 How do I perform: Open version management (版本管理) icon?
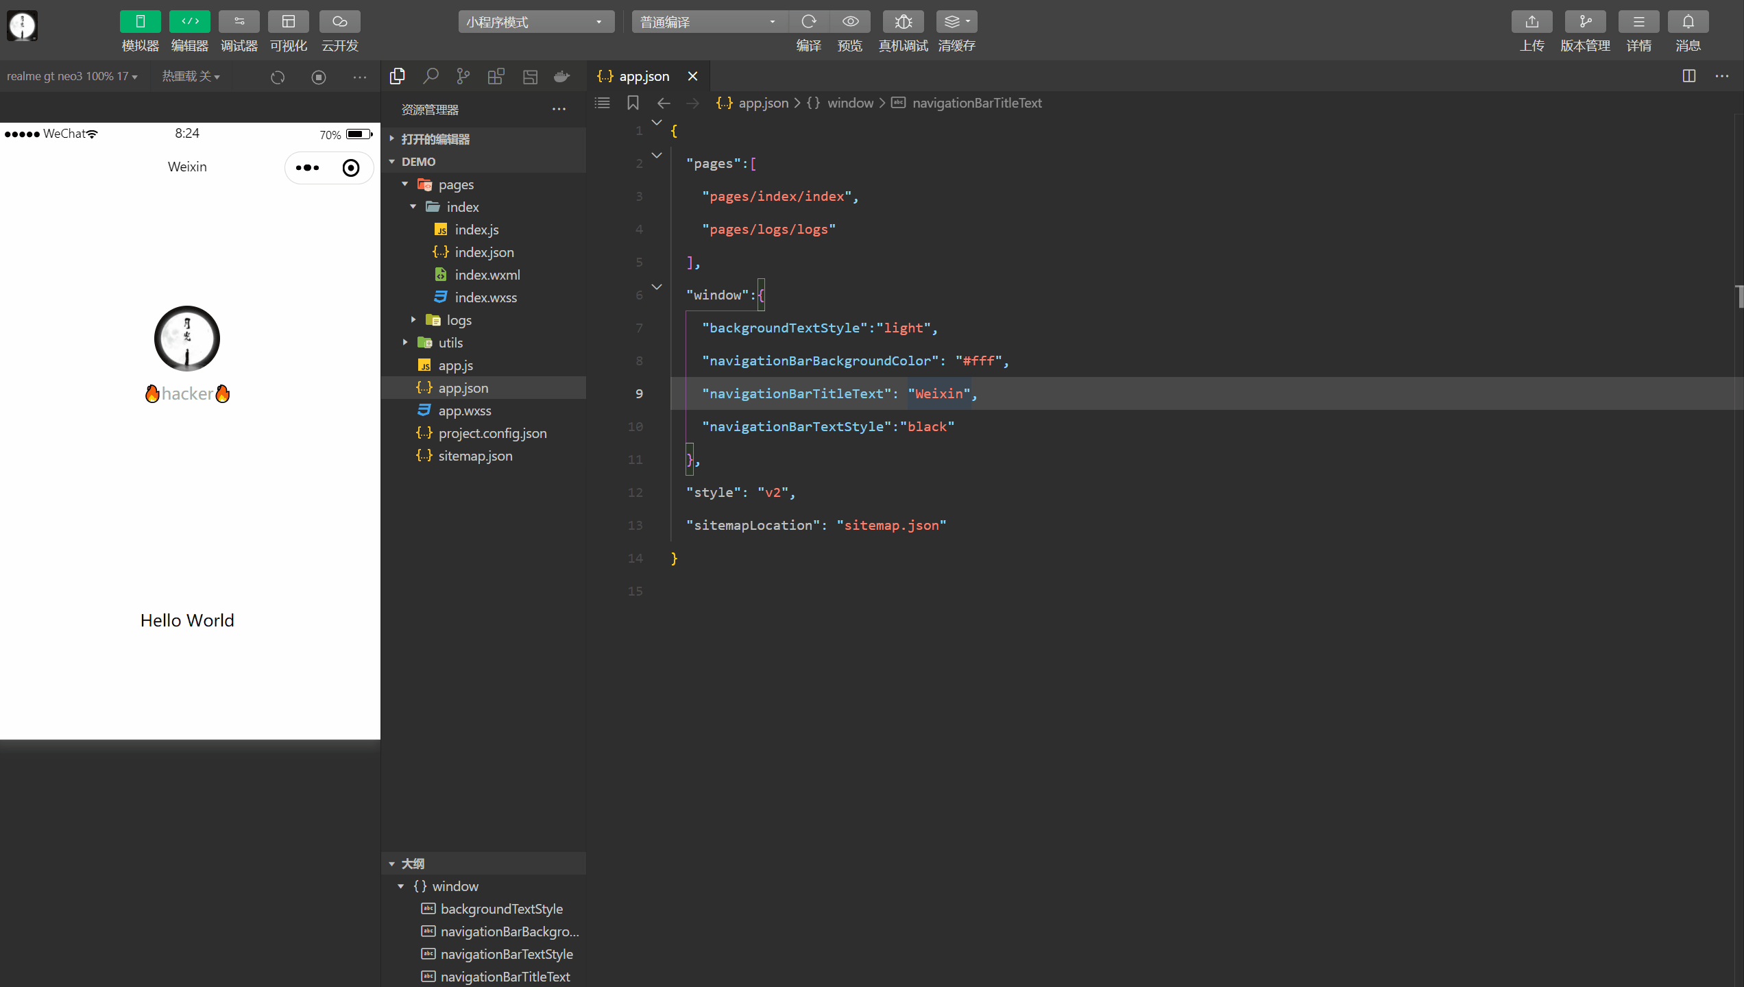[x=1585, y=22]
